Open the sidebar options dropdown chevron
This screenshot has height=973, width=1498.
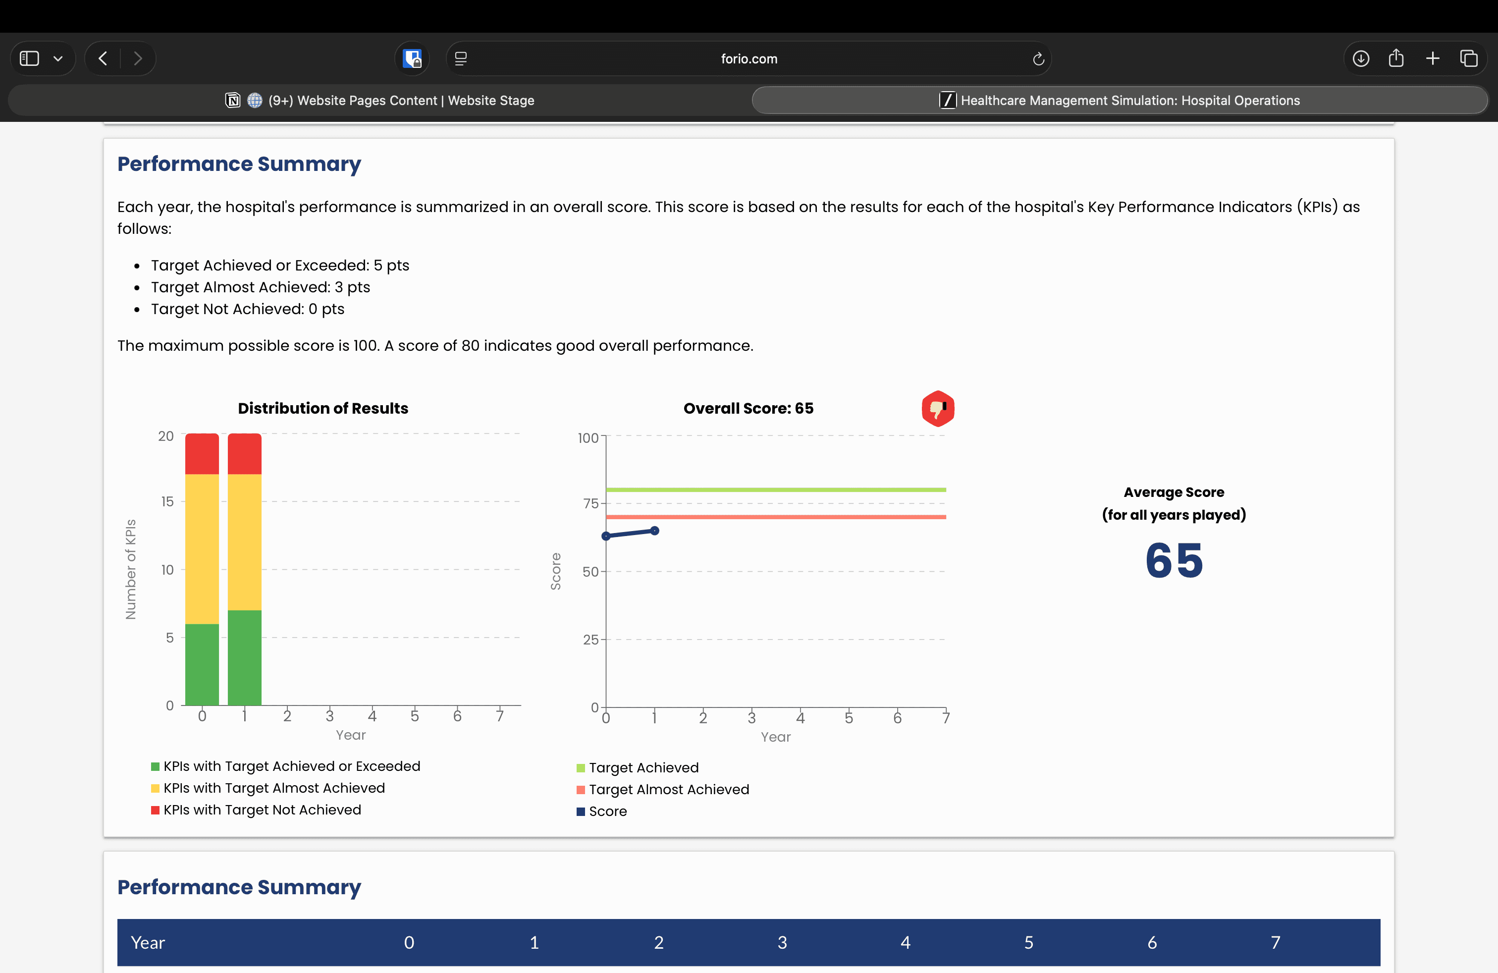click(x=58, y=58)
